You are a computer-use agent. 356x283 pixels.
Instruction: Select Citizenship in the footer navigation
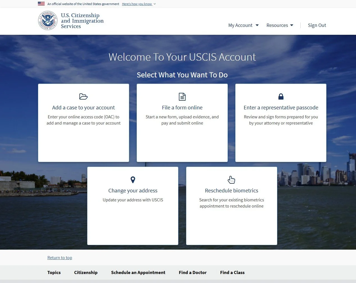pos(86,272)
